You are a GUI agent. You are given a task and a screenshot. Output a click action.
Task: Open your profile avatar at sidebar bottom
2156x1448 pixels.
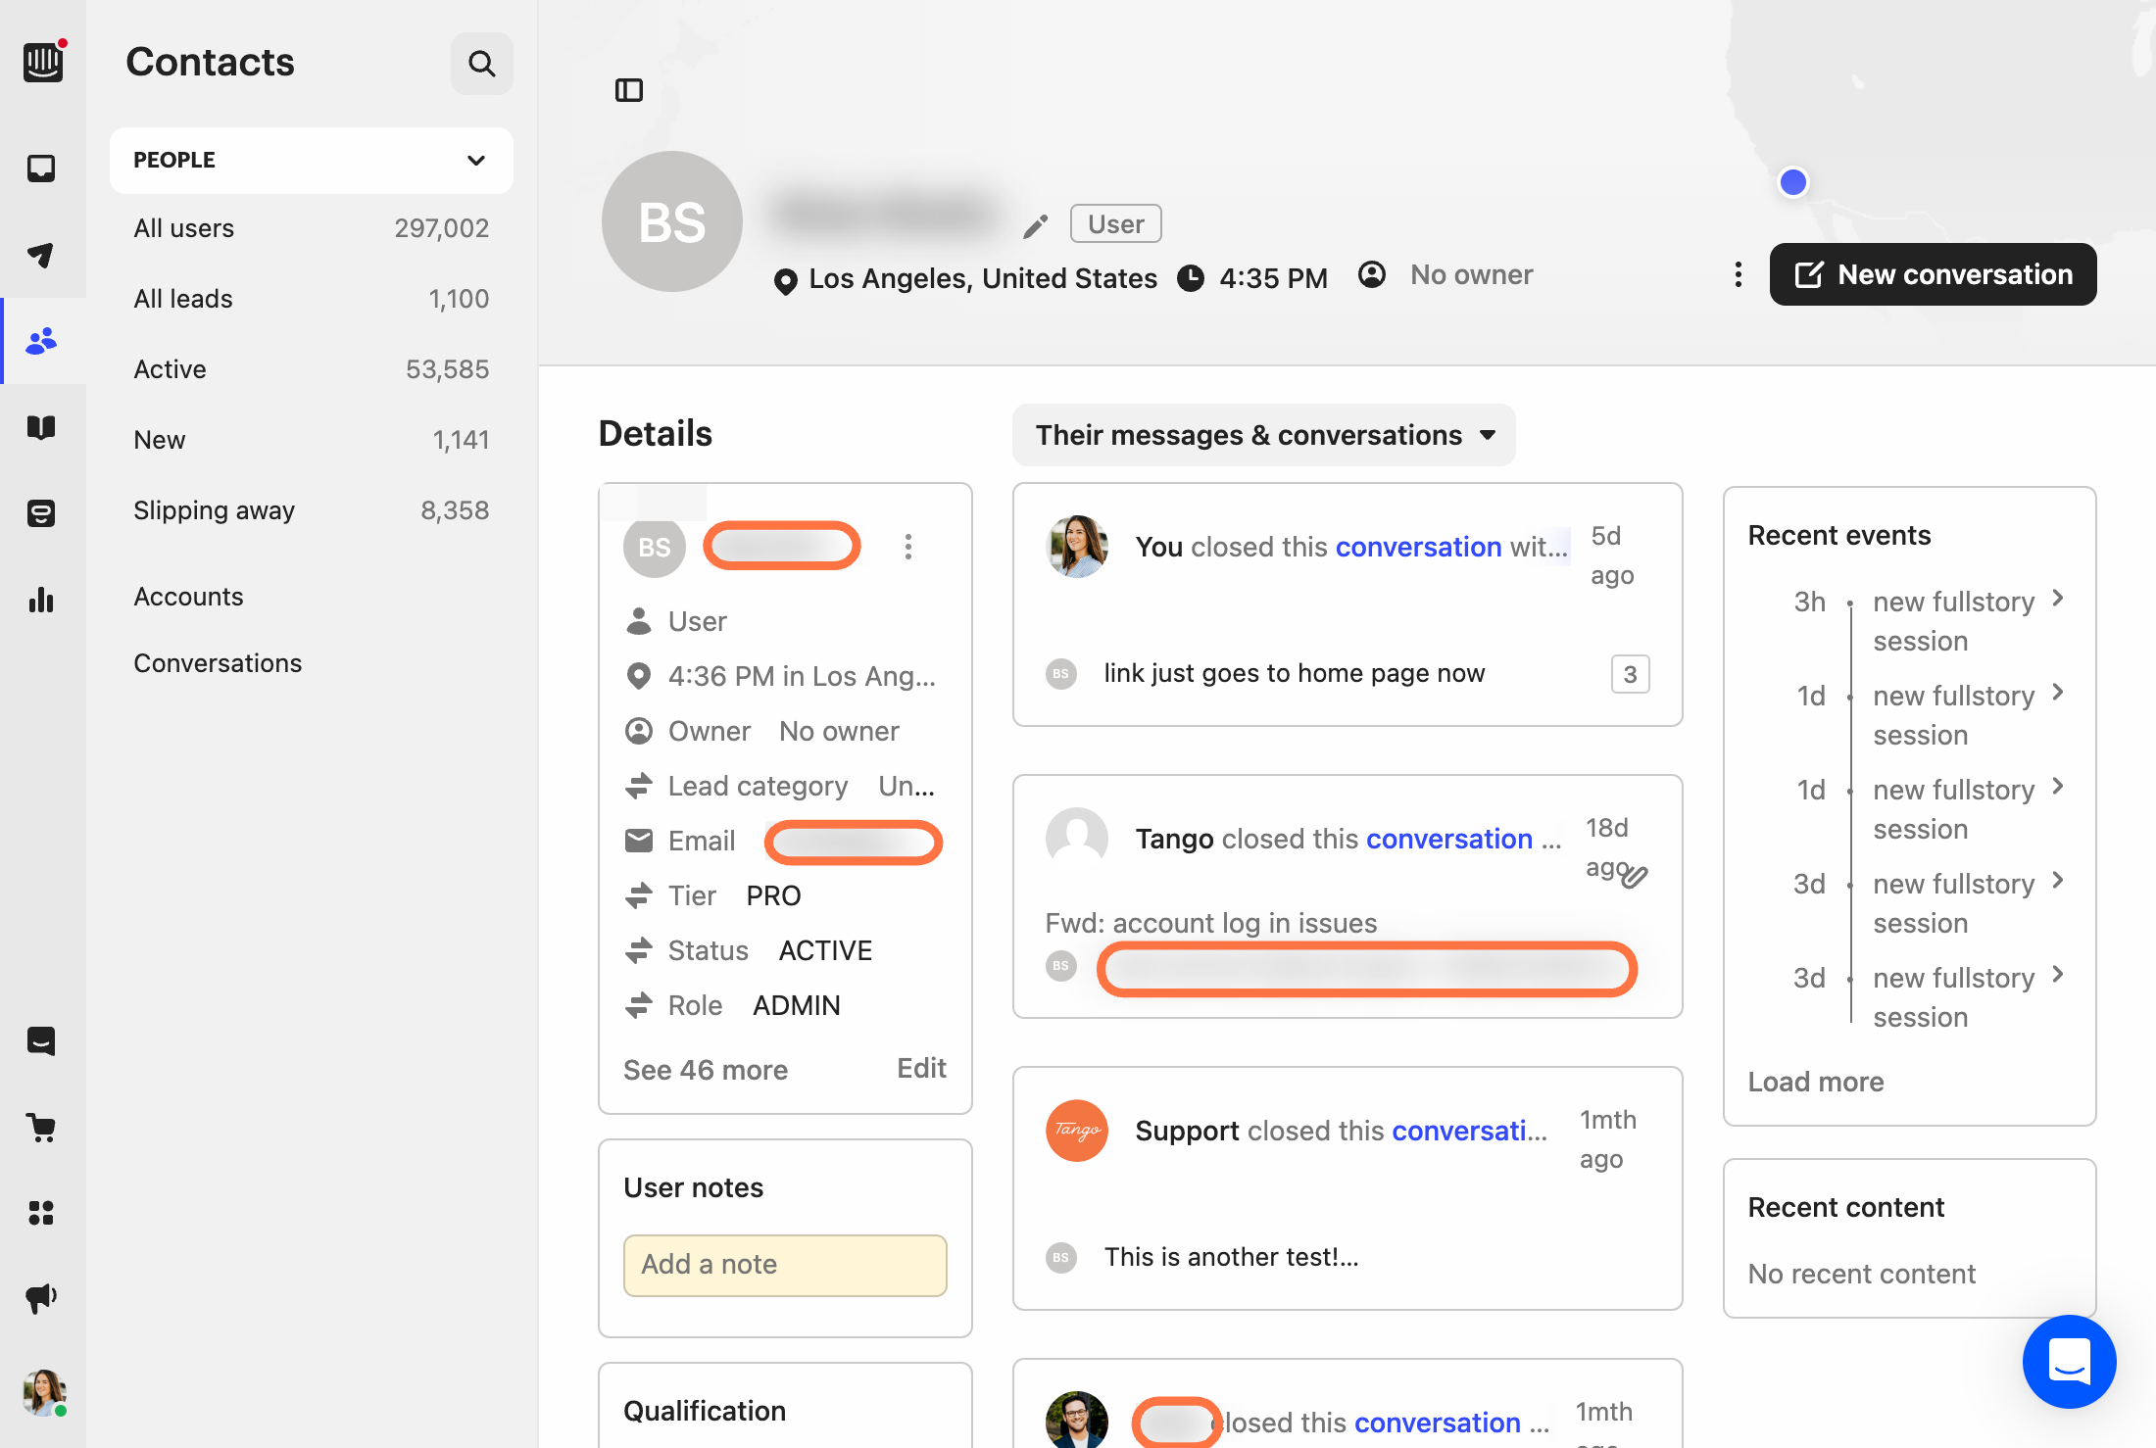coord(43,1392)
